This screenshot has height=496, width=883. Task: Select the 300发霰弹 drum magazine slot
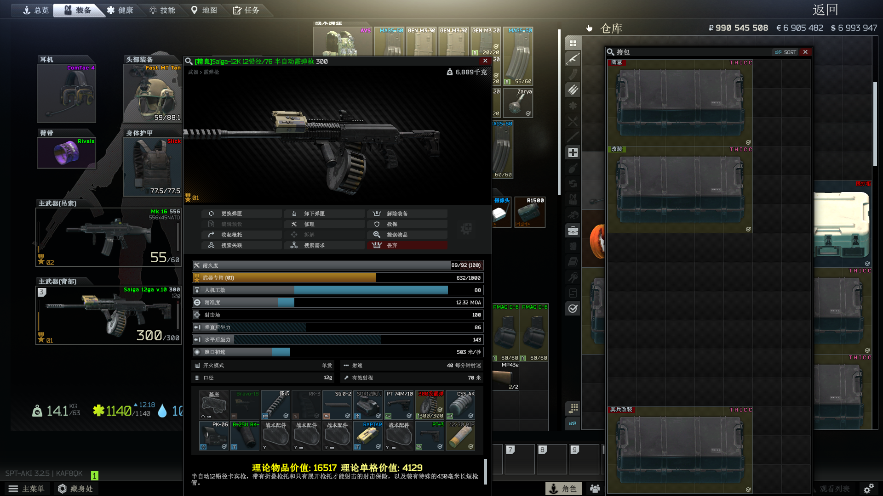click(x=430, y=405)
